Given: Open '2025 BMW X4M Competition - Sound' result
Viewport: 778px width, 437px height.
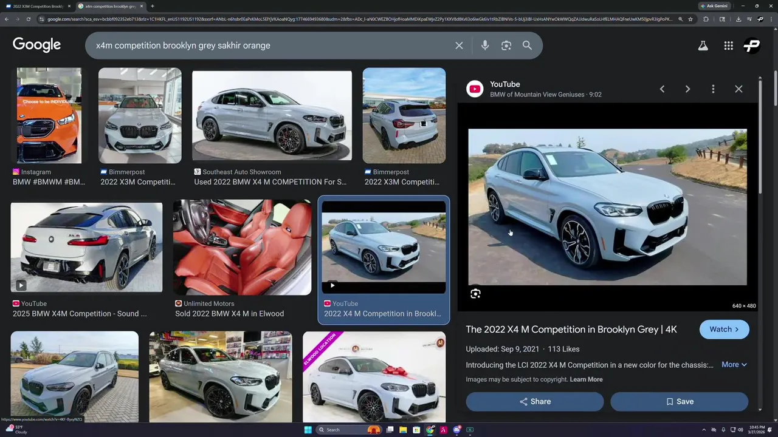Looking at the screenshot, I should [80, 314].
